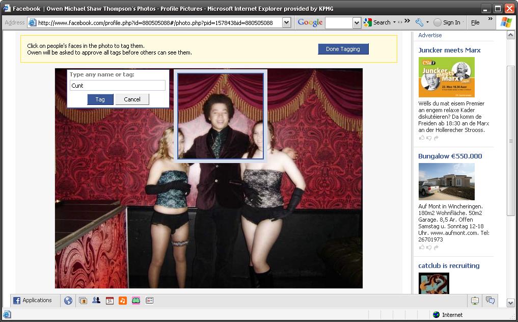This screenshot has height=322, width=518.
Task: Expand the Google Search button options arrow
Action: (x=394, y=22)
